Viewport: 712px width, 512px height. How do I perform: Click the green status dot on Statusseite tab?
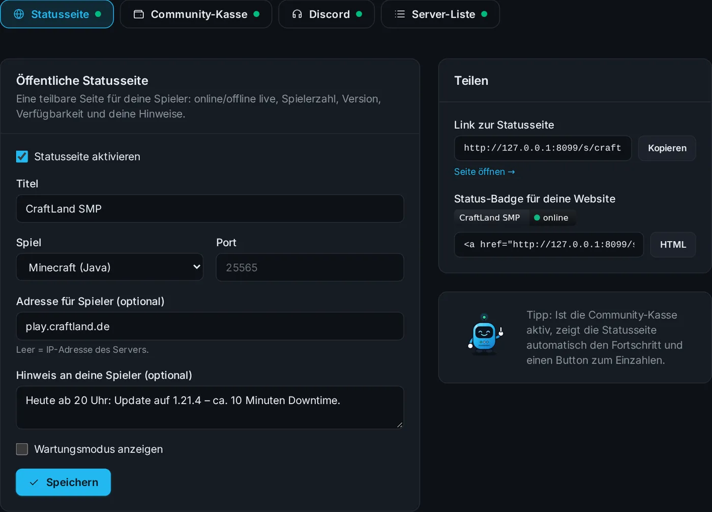(98, 14)
